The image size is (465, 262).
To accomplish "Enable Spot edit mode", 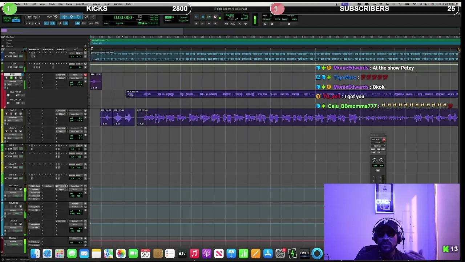I will tap(16, 18).
